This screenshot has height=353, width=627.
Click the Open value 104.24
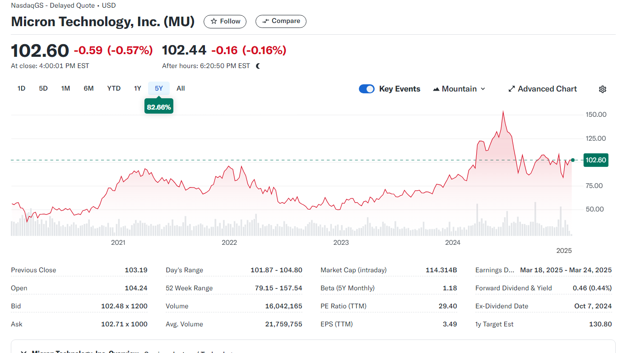(x=136, y=288)
